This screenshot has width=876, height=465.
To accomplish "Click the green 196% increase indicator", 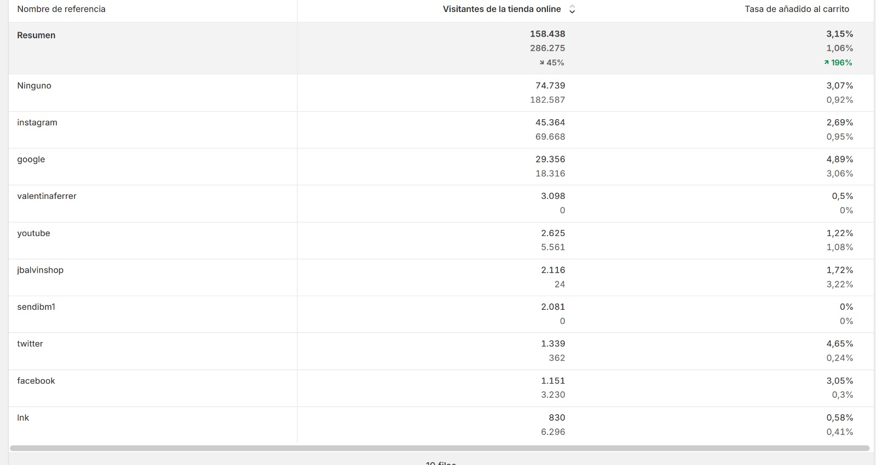I will click(838, 63).
